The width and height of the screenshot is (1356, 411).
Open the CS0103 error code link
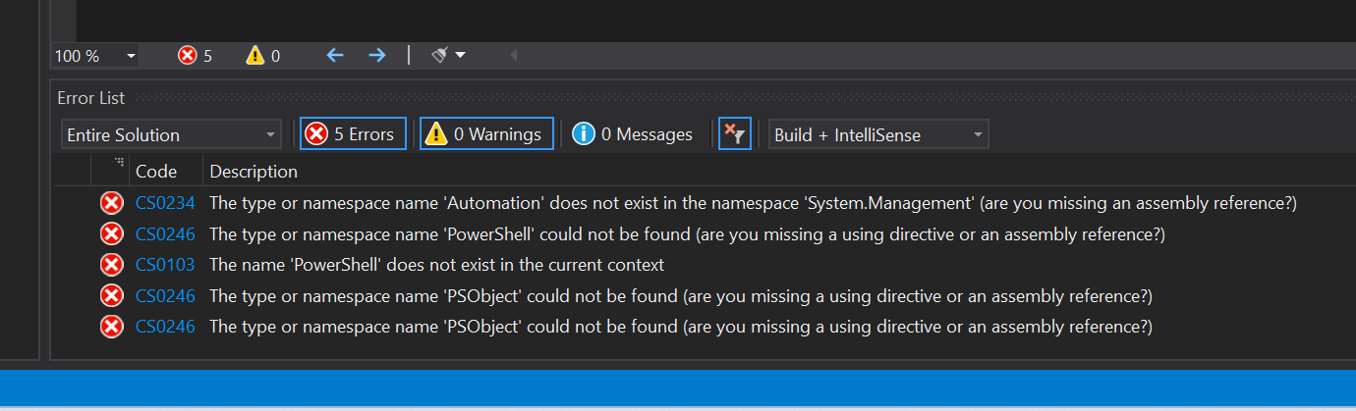165,265
